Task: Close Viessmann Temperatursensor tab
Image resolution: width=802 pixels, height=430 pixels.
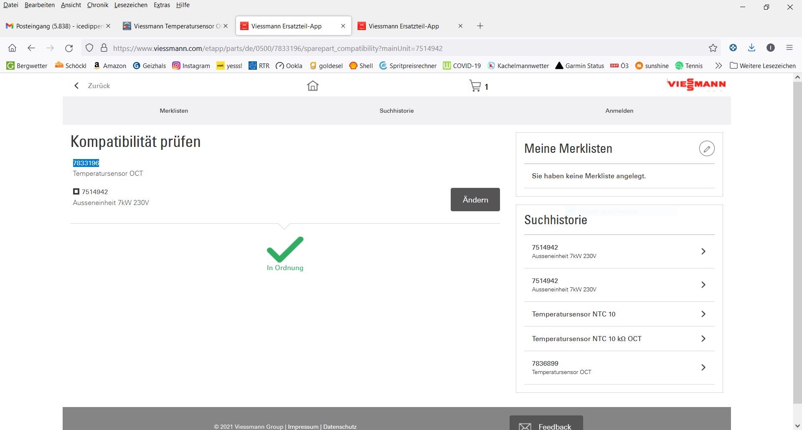Action: coord(226,26)
